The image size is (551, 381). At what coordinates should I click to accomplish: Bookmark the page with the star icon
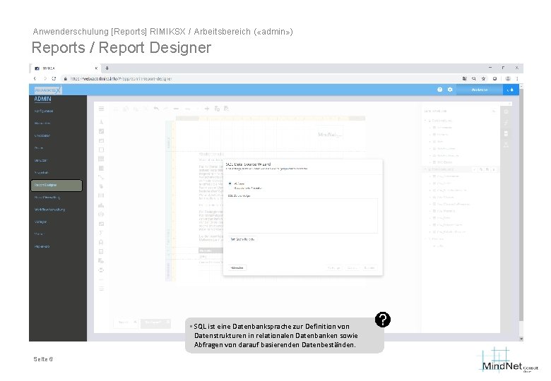click(483, 78)
